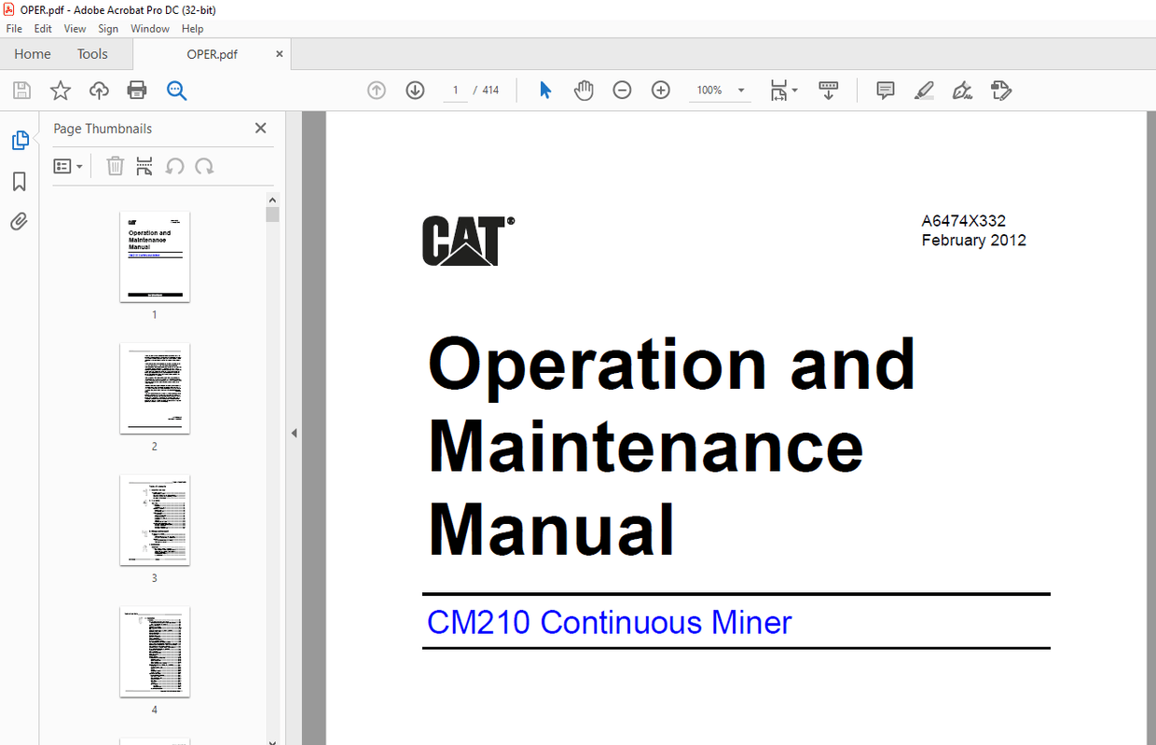Open document search with the magnifier
This screenshot has height=745, width=1156.
coord(177,90)
